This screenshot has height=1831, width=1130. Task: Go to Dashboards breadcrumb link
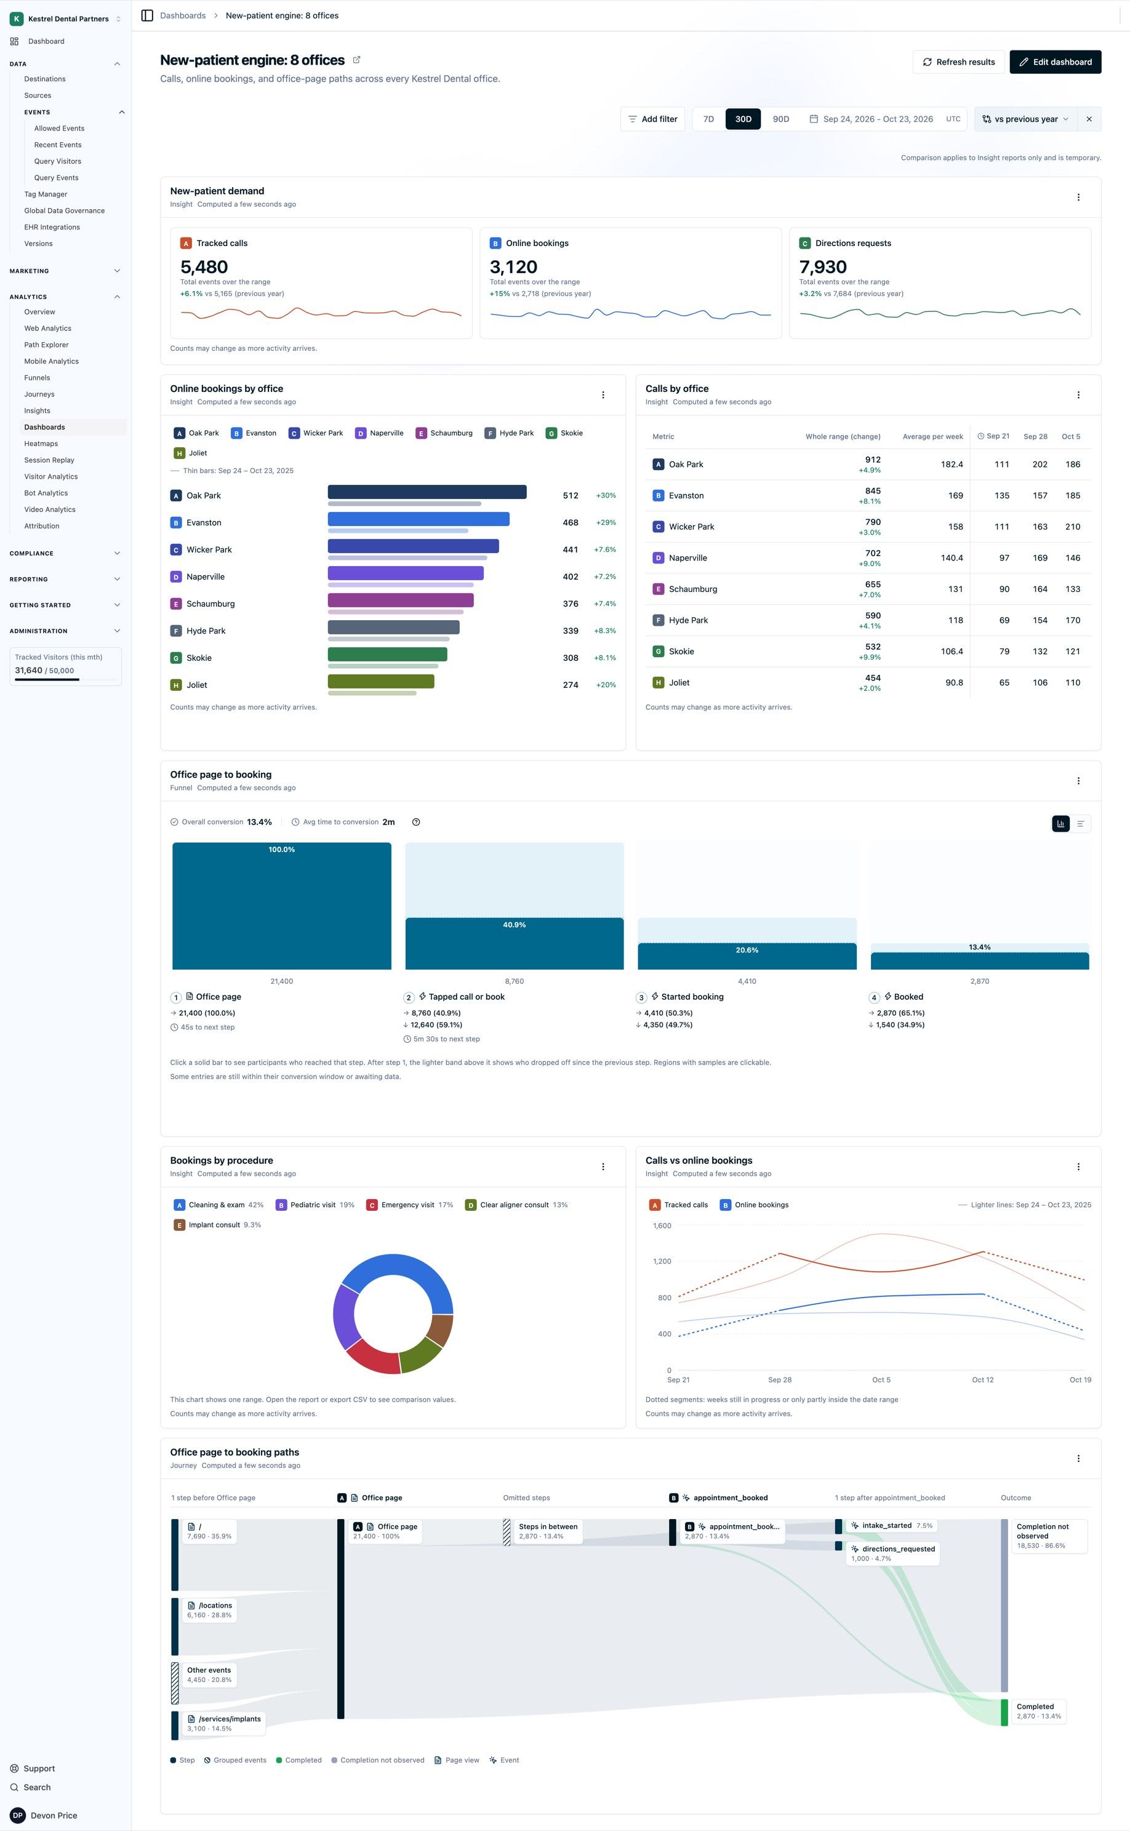point(182,15)
